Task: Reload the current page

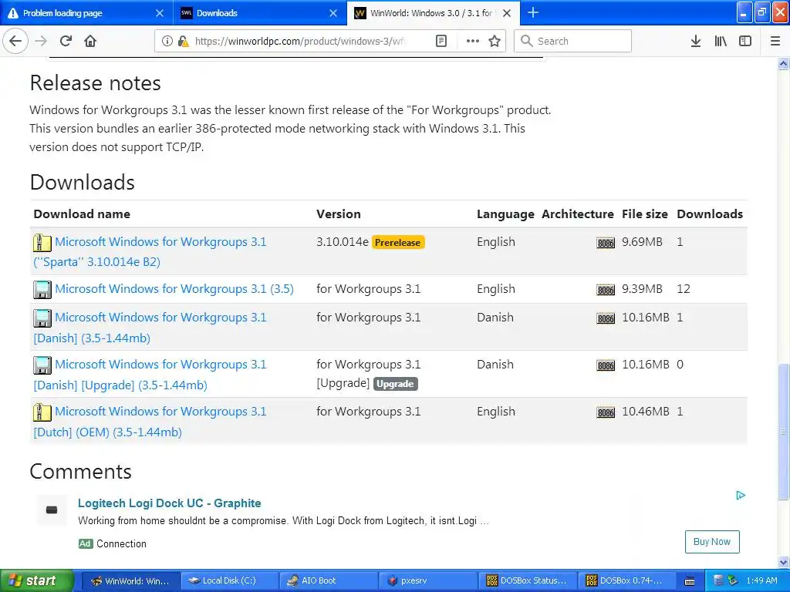Action: pos(66,41)
